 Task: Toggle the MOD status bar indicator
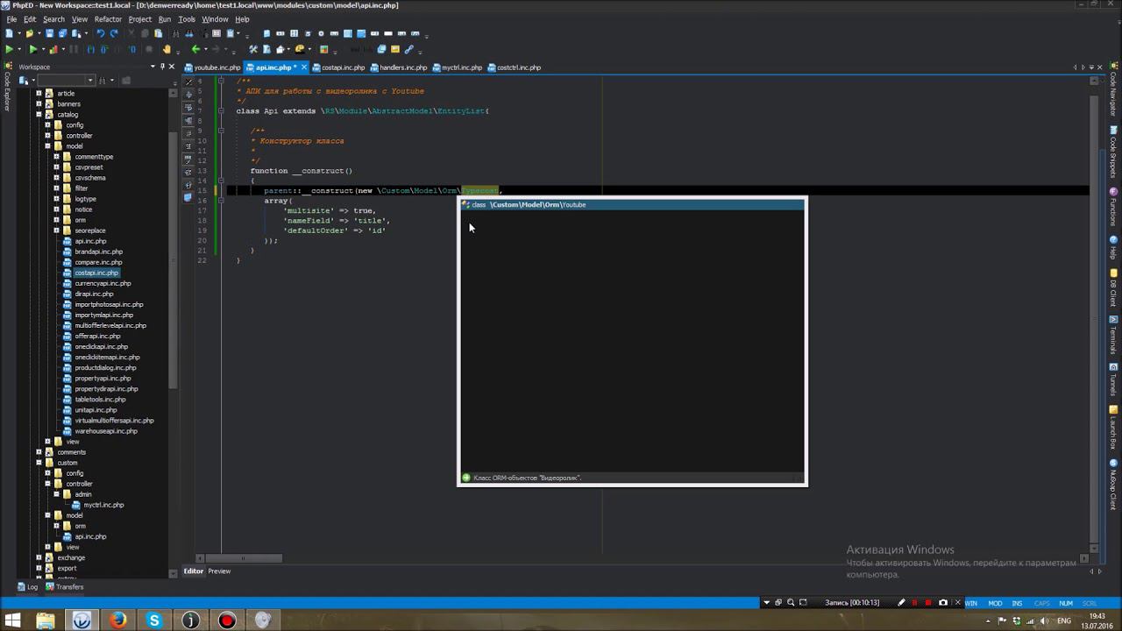click(995, 603)
